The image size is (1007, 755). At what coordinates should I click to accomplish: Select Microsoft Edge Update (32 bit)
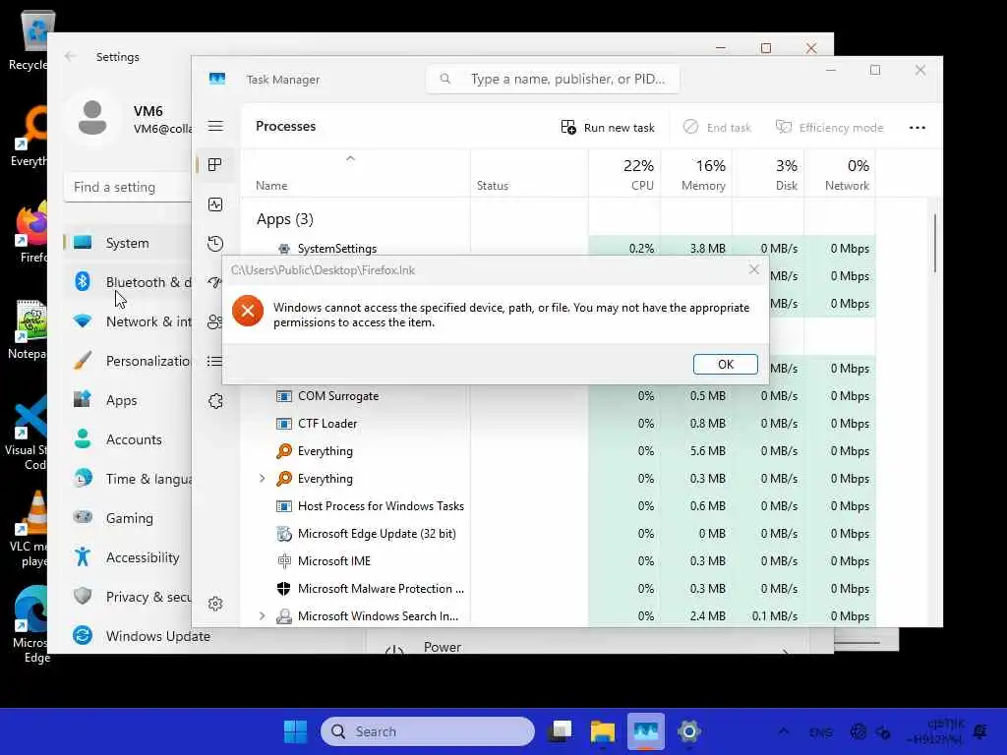click(558, 534)
